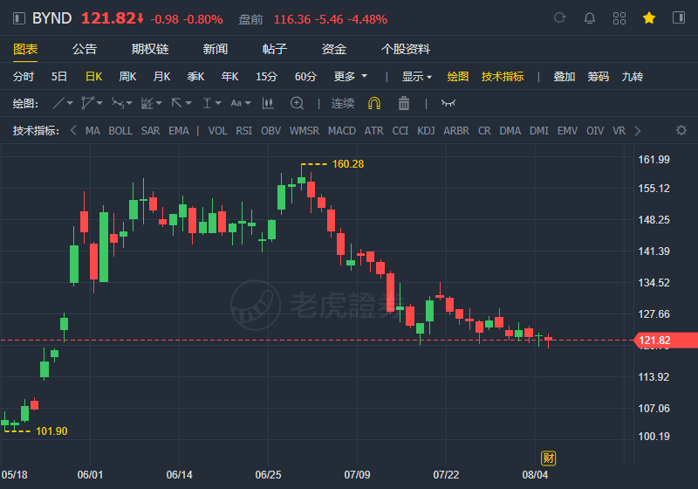
Task: Expand the 更多 timeframe dropdown
Action: 351,77
